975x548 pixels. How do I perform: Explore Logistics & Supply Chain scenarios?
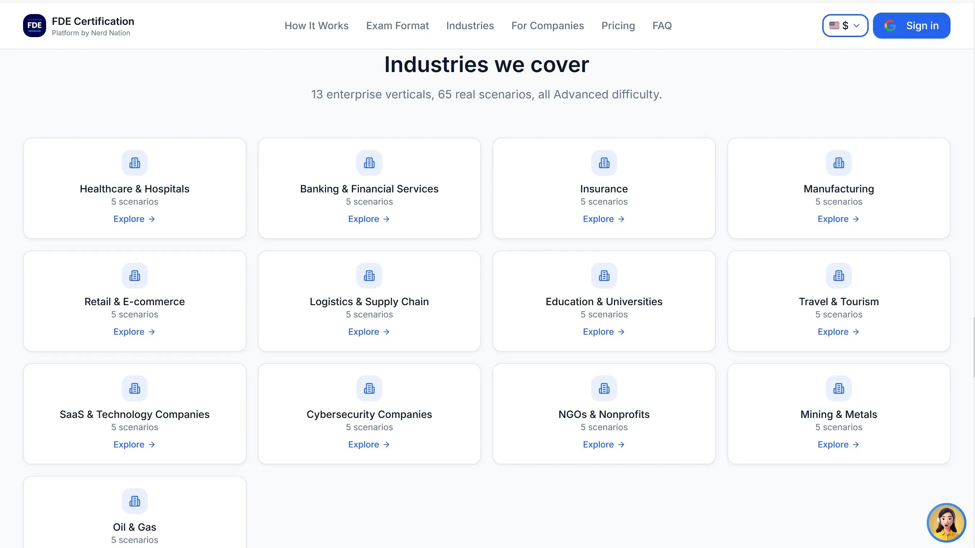pos(369,332)
